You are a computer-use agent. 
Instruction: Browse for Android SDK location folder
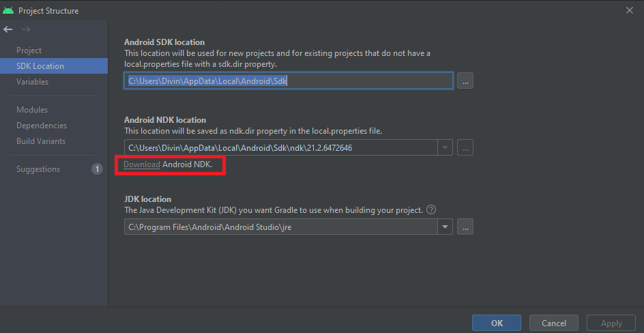[x=465, y=81]
